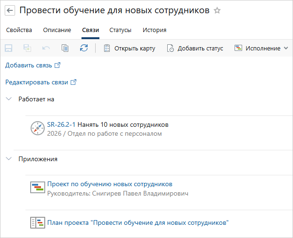Viewport: 293px width, 238px height.
Task: Click the Редактировать связи link
Action: point(41,82)
